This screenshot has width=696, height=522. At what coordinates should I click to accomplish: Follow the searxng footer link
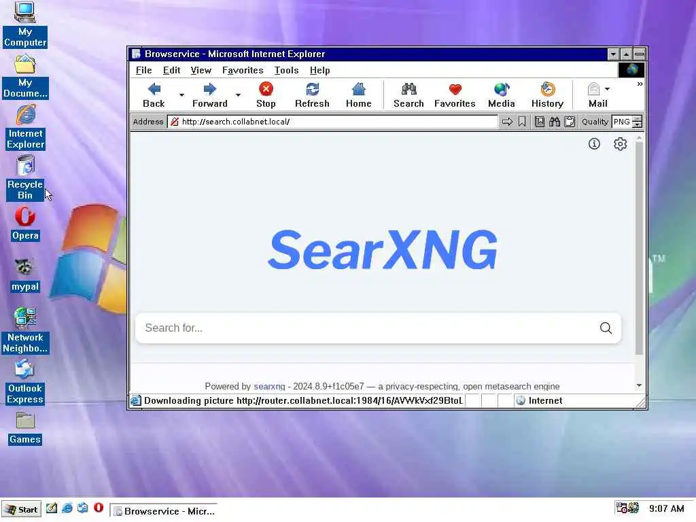coord(269,386)
